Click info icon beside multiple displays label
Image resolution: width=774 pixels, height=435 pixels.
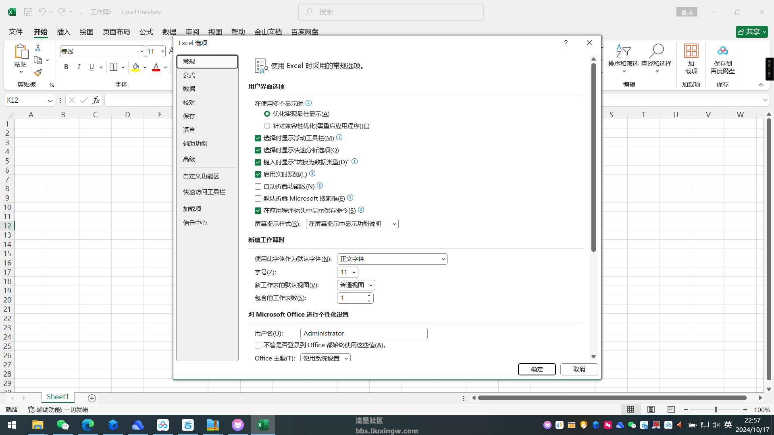click(x=309, y=103)
